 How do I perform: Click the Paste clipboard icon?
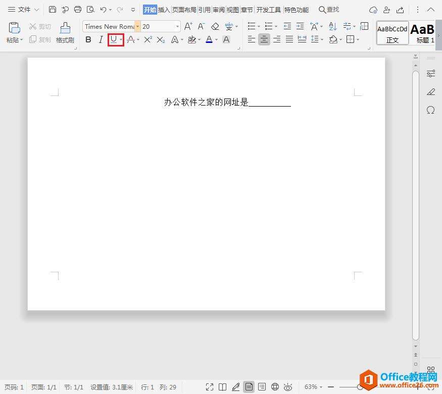click(x=14, y=28)
